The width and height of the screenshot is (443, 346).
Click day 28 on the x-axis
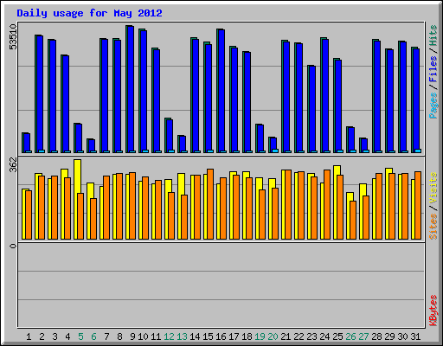[x=376, y=336]
